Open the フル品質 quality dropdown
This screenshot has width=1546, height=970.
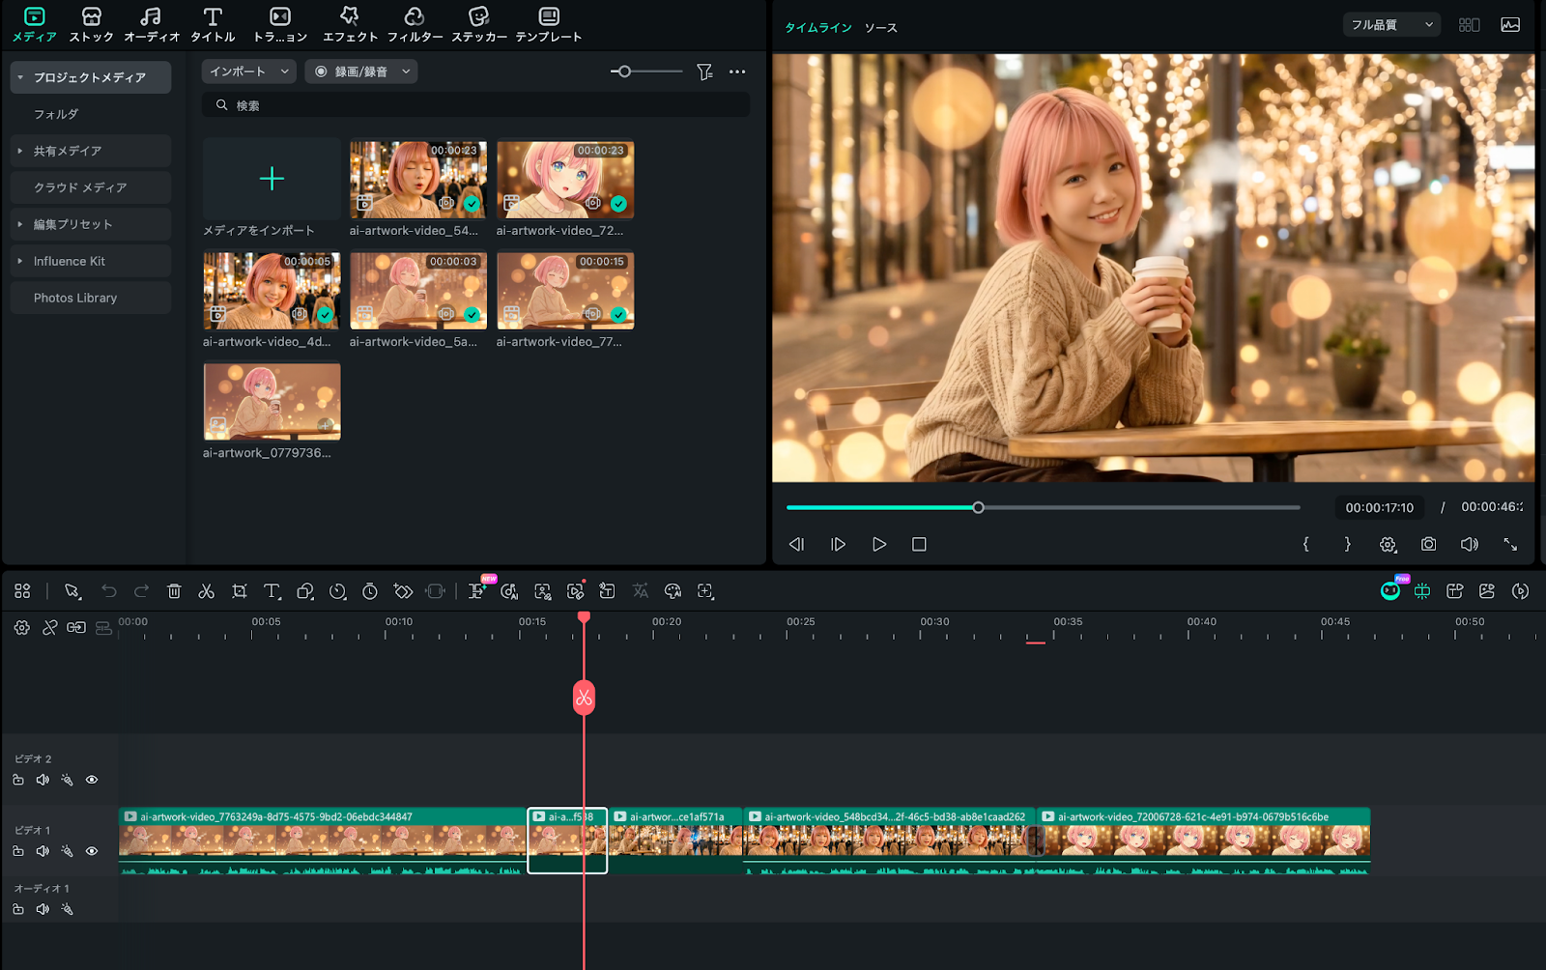click(x=1390, y=25)
